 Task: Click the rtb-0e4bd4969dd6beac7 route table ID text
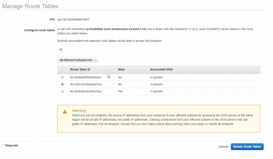coord(86,77)
